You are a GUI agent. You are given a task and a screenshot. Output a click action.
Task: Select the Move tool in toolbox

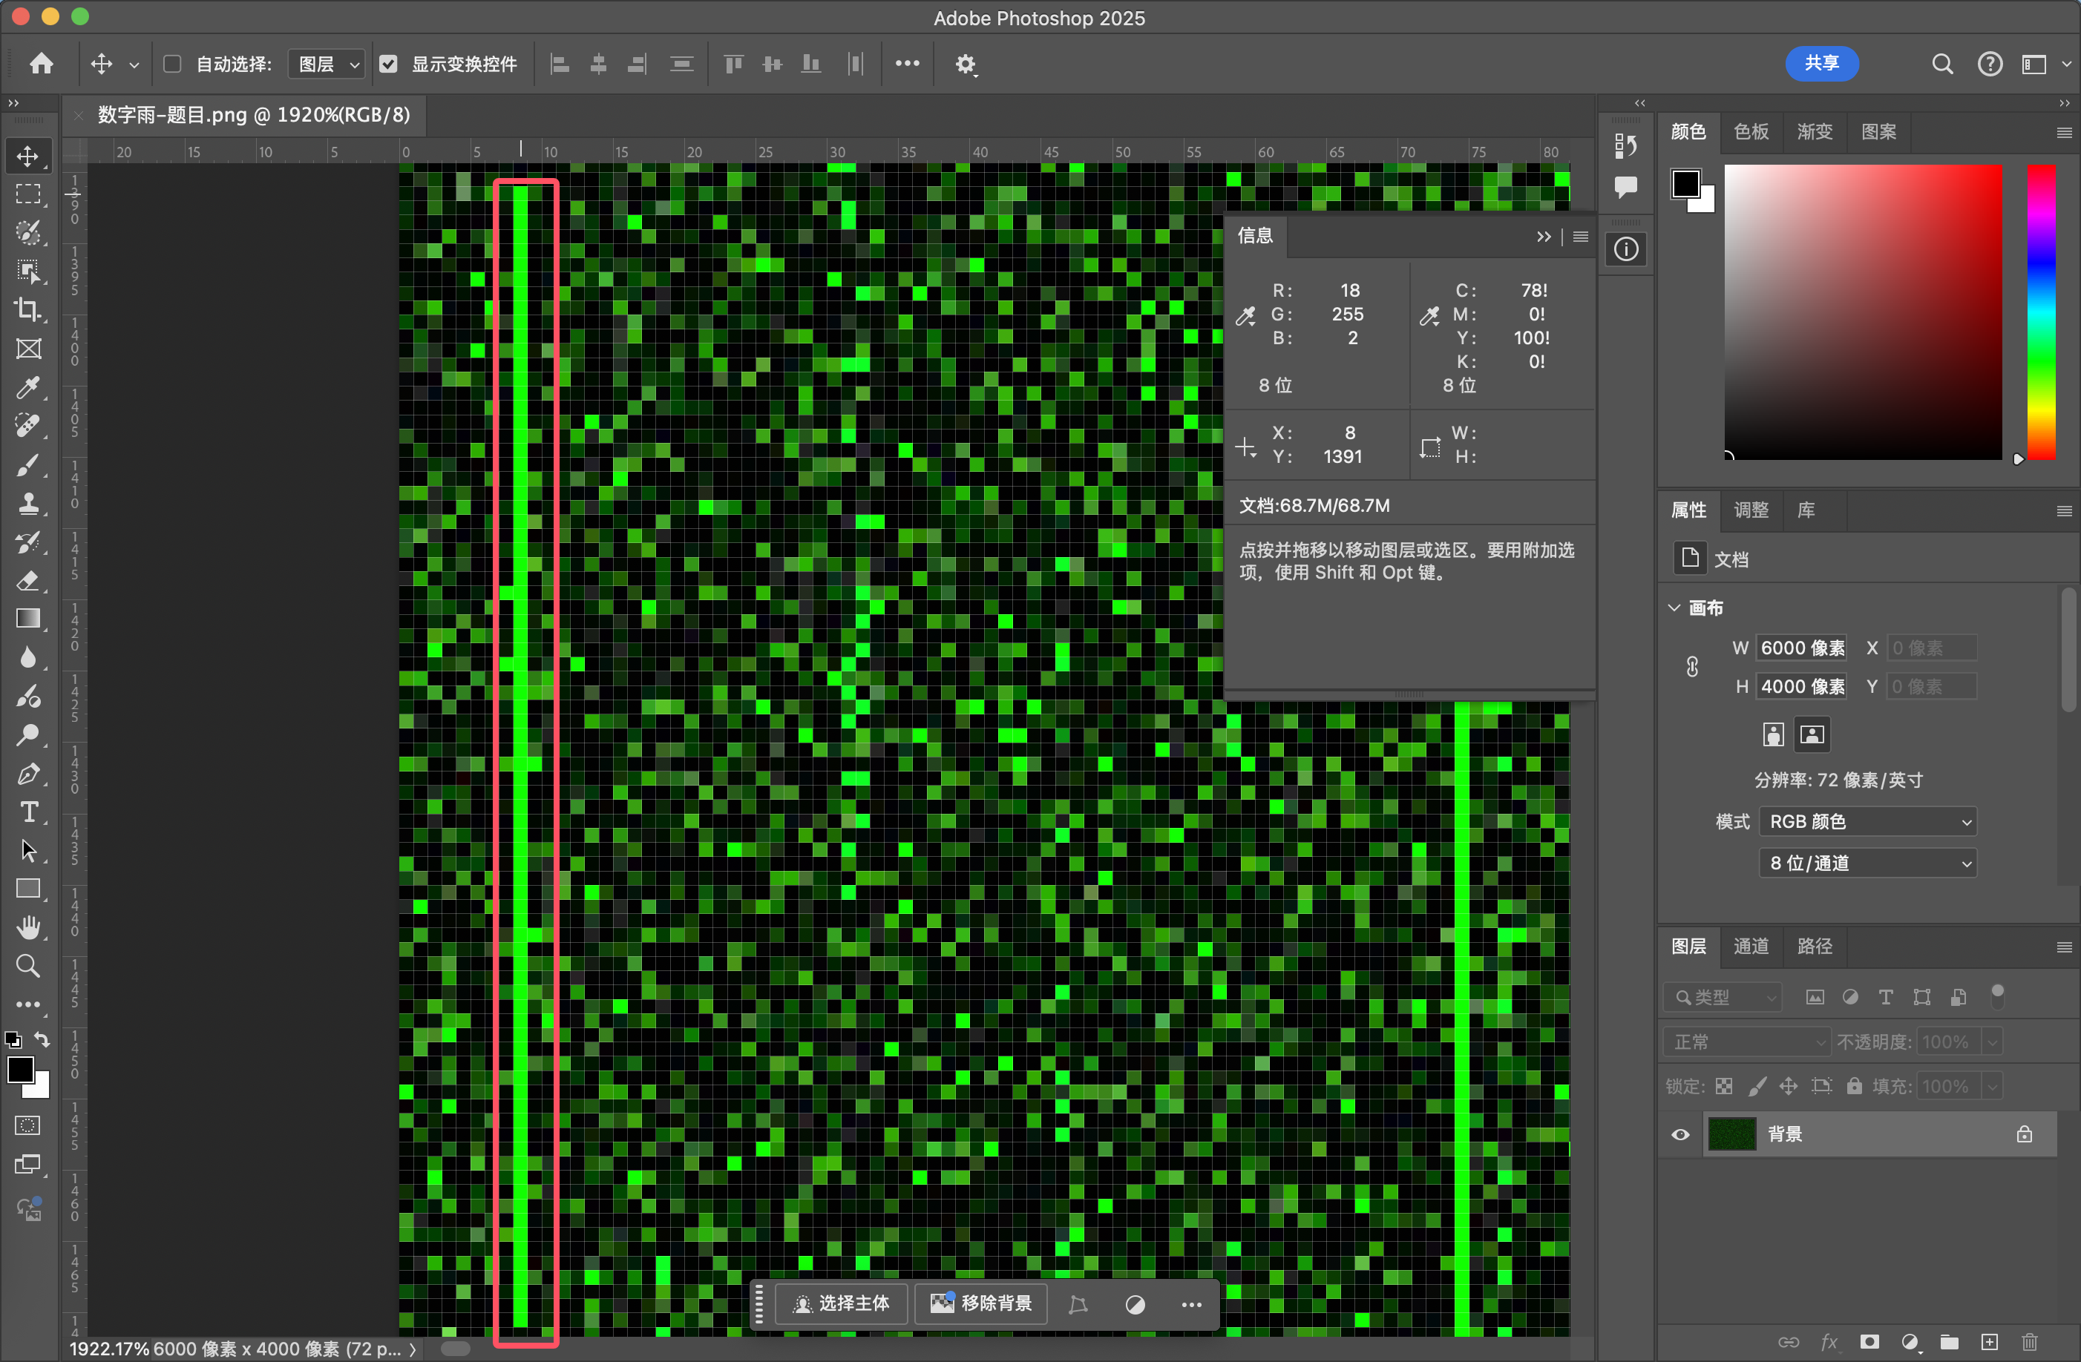pos(28,157)
